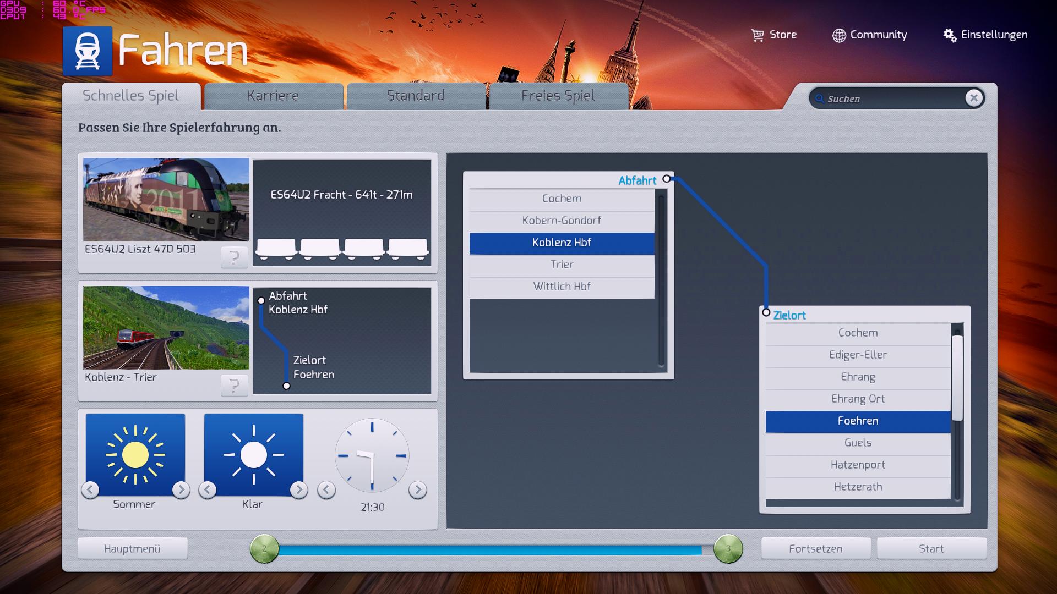The image size is (1057, 594).
Task: Switch to Freies Spiel tab
Action: [558, 96]
